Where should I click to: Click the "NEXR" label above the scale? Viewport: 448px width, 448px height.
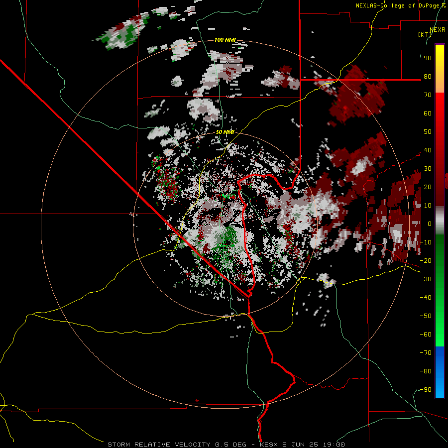438,30
